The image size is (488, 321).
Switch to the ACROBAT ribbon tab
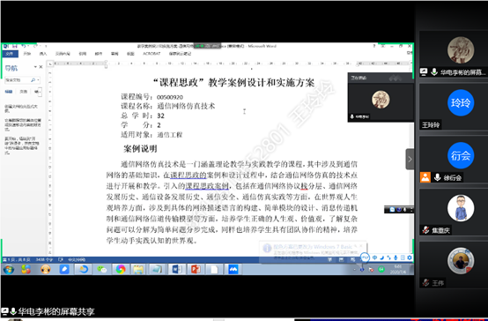coord(152,54)
